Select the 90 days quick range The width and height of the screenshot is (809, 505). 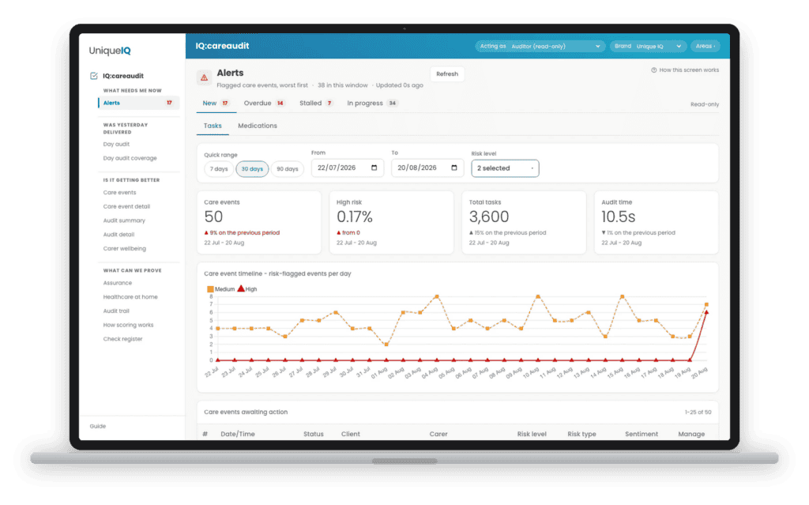[x=288, y=169]
